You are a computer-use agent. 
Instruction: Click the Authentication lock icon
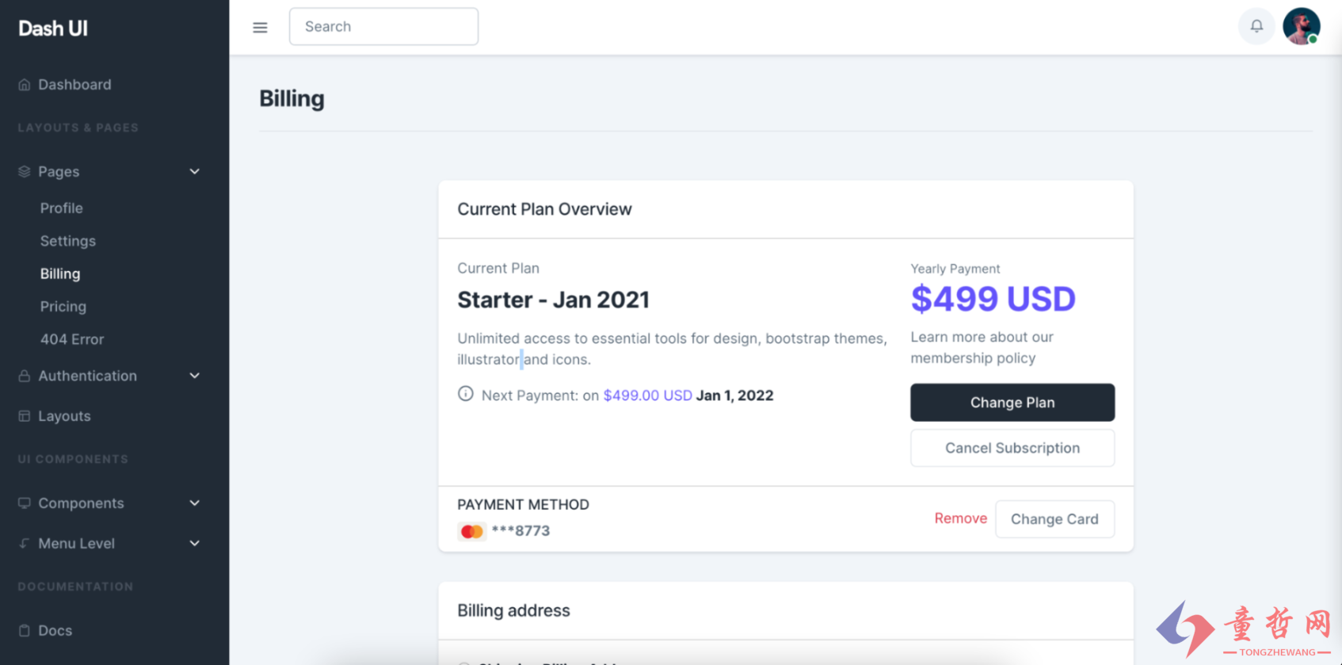click(x=25, y=376)
